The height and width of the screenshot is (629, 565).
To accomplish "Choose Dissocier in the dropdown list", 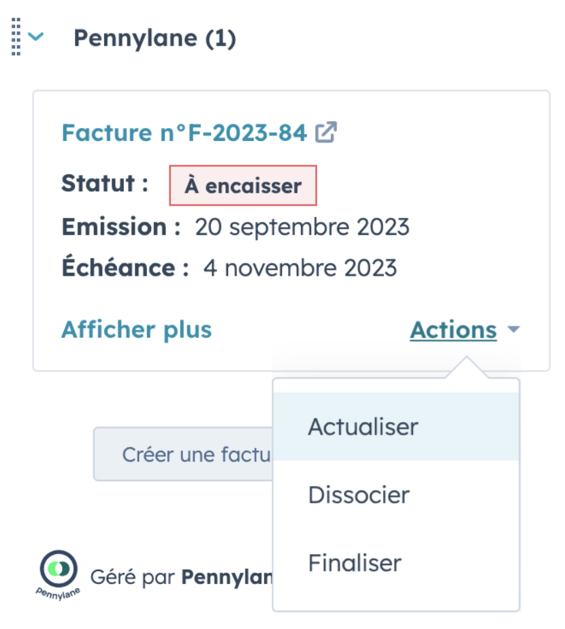I will click(396, 495).
